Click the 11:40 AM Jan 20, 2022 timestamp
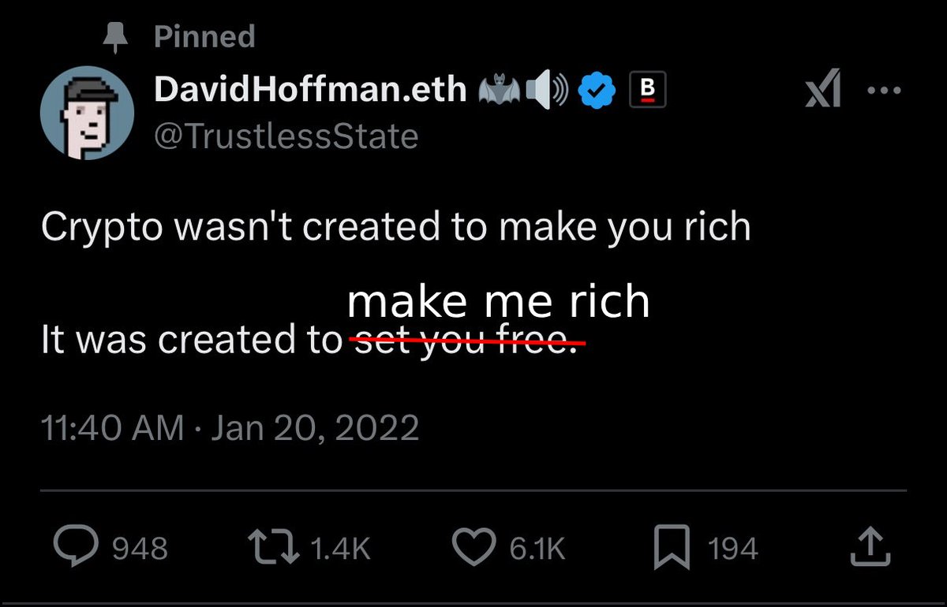This screenshot has width=947, height=607. pyautogui.click(x=230, y=428)
